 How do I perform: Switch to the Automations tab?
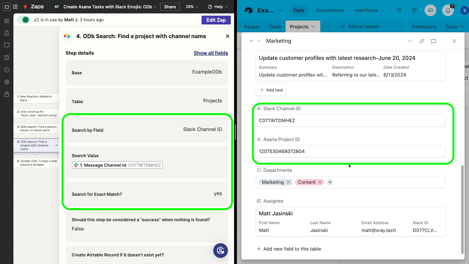329,10
